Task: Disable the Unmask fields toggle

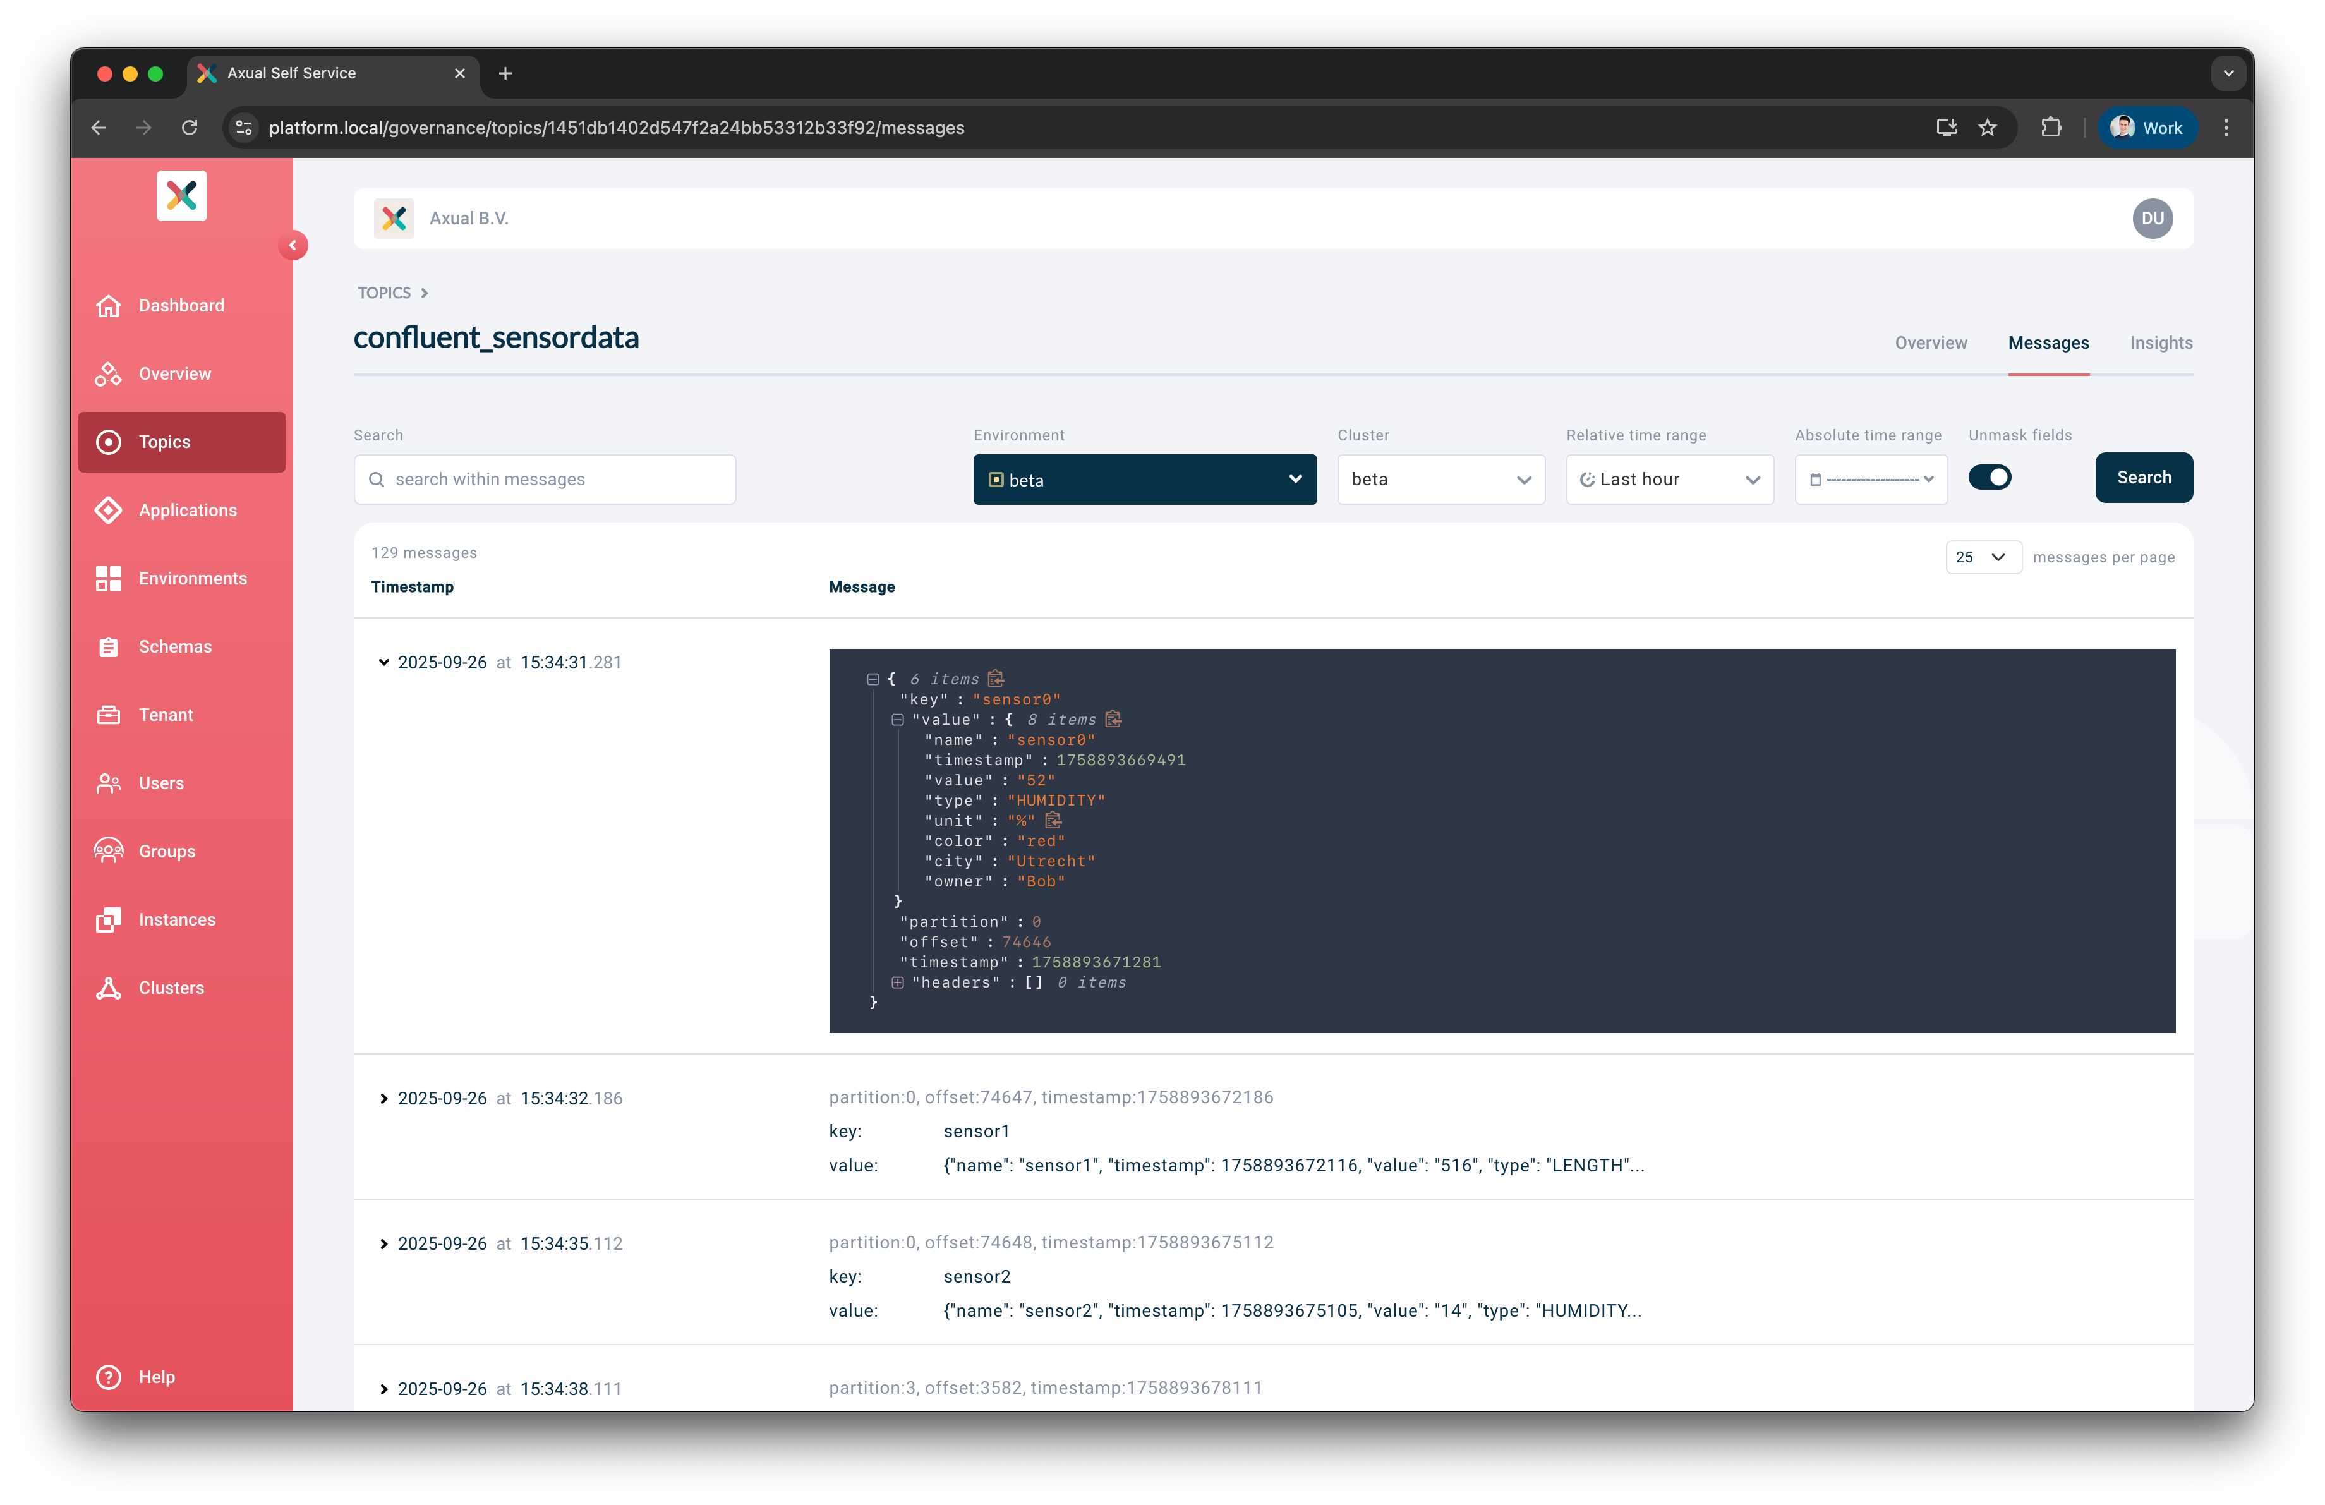Action: click(1989, 478)
